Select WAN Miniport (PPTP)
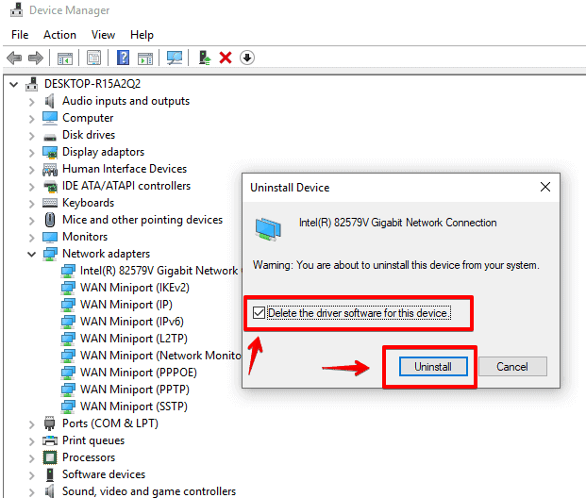 click(135, 390)
